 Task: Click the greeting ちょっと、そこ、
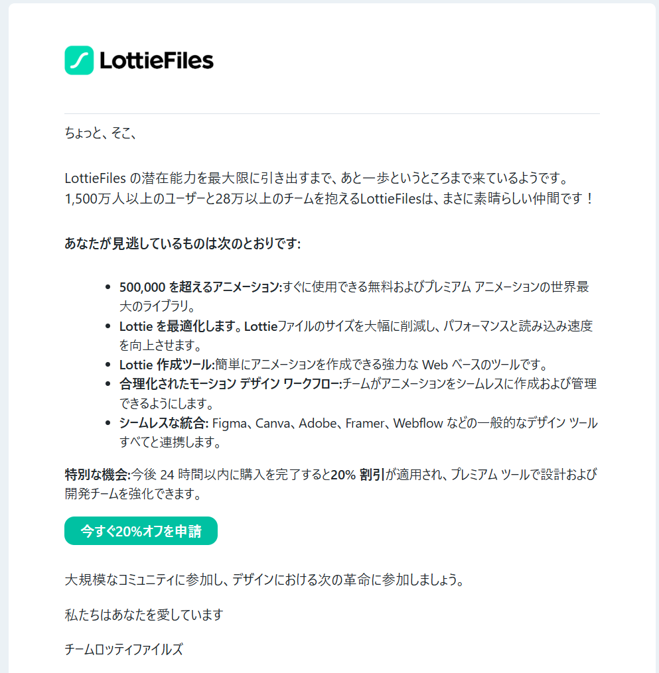click(100, 133)
